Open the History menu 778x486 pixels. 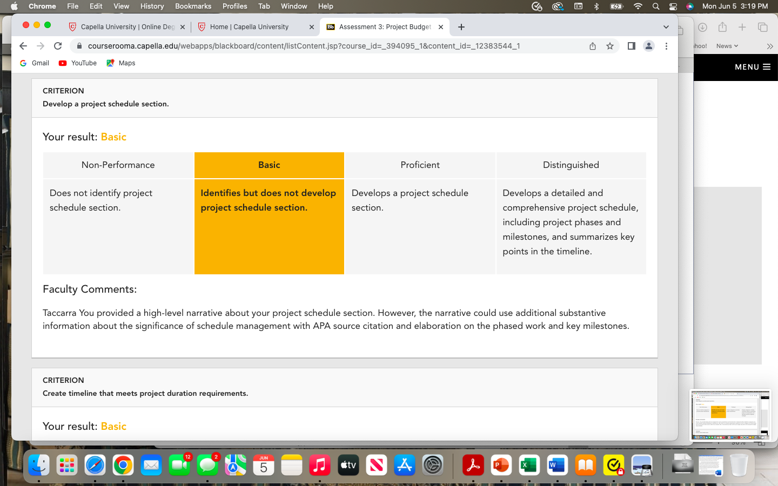152,6
